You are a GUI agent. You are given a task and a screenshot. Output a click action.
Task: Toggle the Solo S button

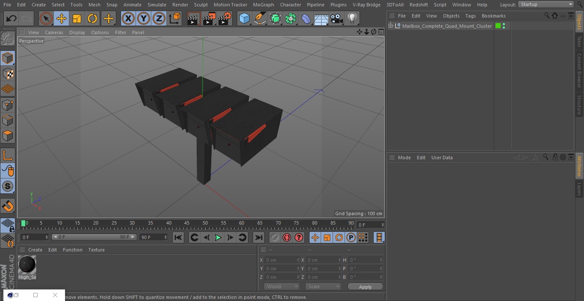tap(8, 187)
